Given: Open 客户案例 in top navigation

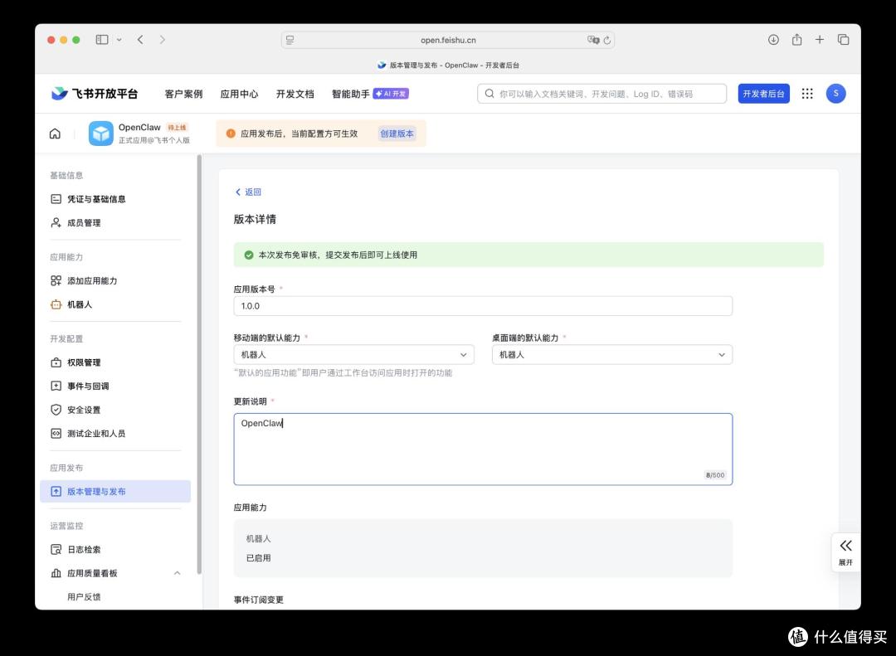Looking at the screenshot, I should click(183, 94).
